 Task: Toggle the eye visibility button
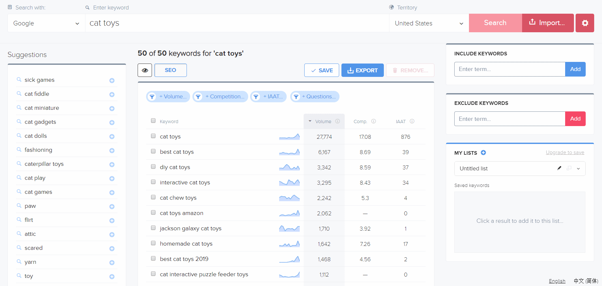(x=145, y=70)
